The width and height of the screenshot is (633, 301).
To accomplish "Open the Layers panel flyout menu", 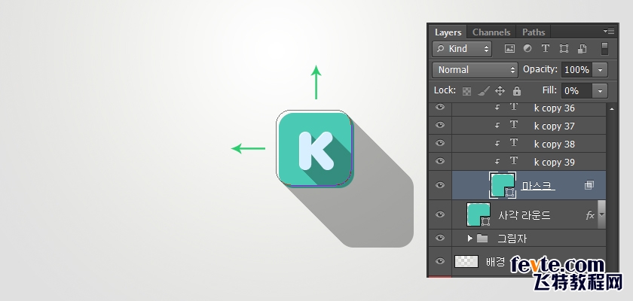I will (x=608, y=32).
